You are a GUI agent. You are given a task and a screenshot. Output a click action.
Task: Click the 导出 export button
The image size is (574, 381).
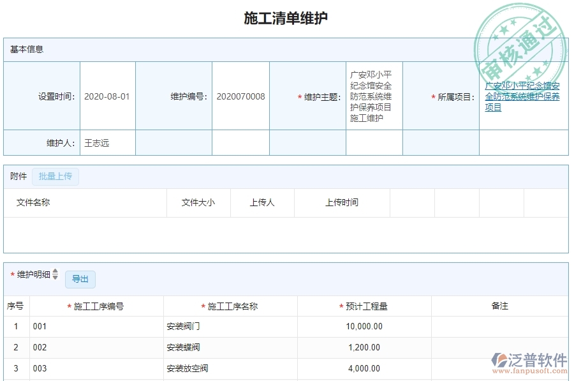81,279
